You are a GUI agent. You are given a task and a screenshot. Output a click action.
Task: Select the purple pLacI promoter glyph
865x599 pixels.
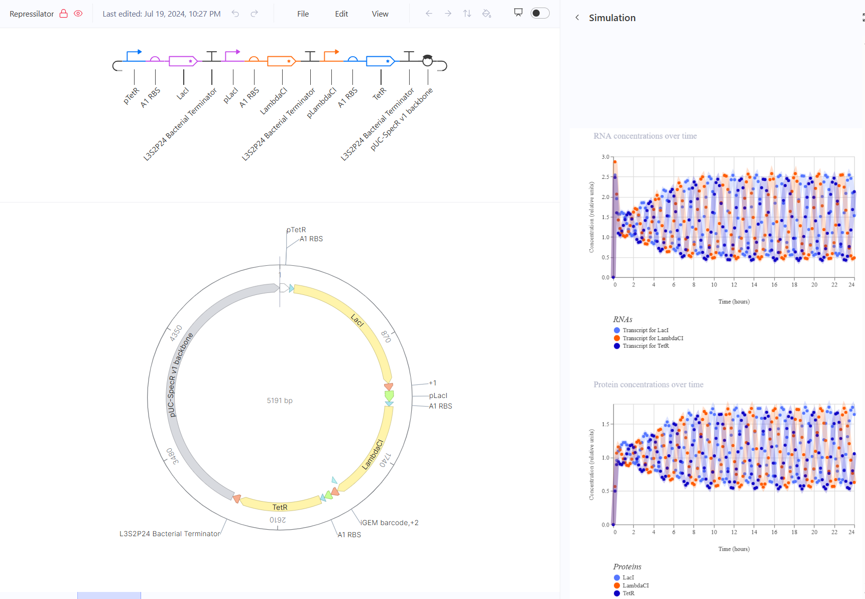(x=232, y=55)
